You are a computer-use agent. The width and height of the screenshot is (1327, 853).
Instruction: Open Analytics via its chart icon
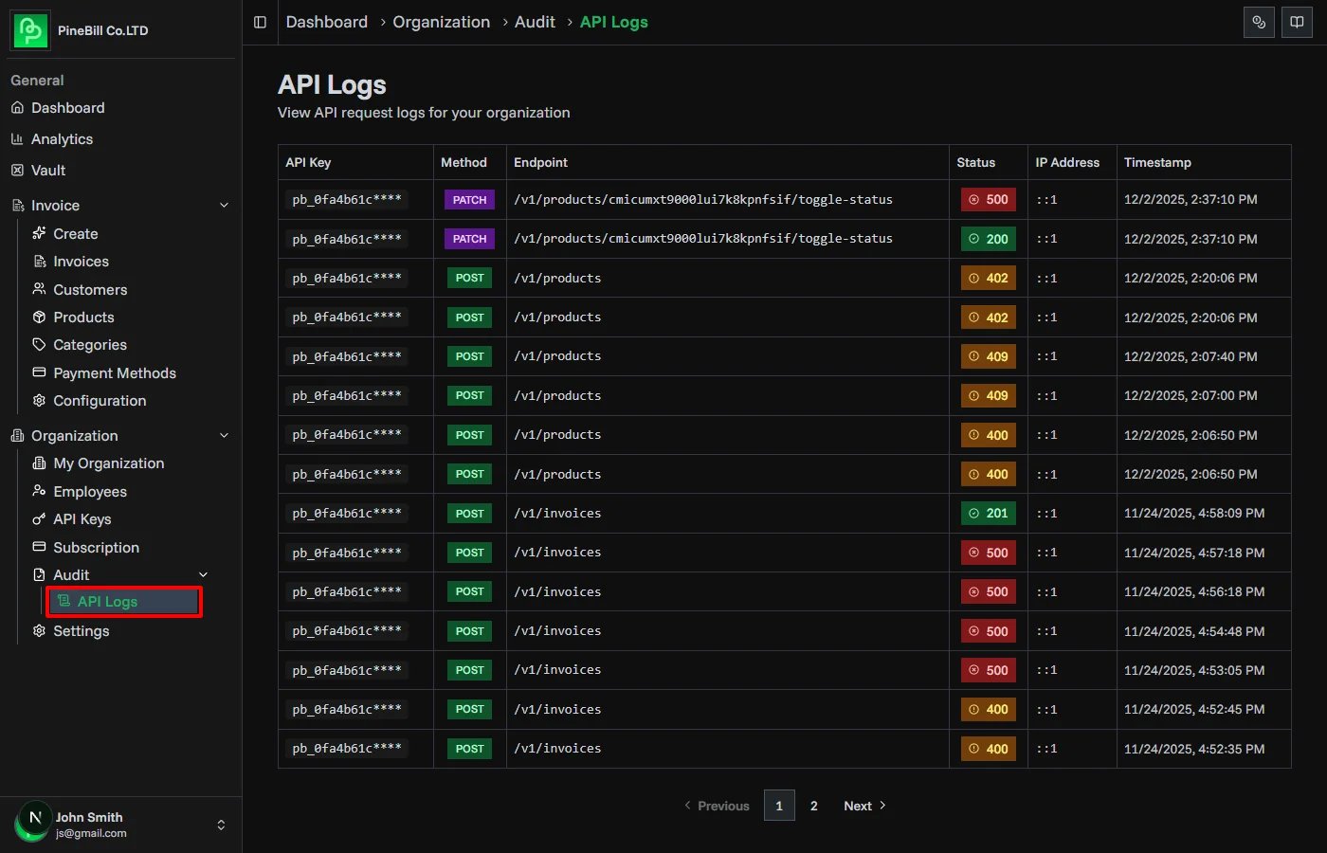[x=19, y=138]
